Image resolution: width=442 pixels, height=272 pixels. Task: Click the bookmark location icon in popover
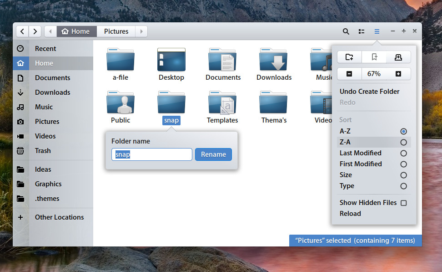click(374, 57)
